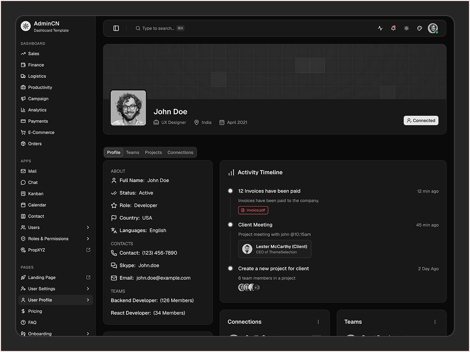
Task: Expand Roles & Permissions chevron
Action: 88,239
